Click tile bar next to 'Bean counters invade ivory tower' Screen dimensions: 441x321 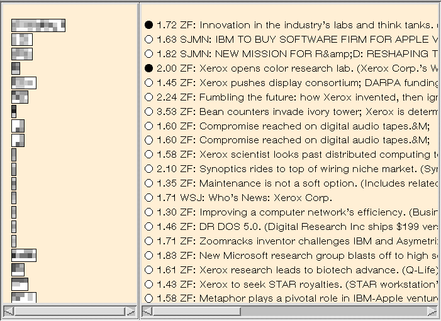(14, 111)
